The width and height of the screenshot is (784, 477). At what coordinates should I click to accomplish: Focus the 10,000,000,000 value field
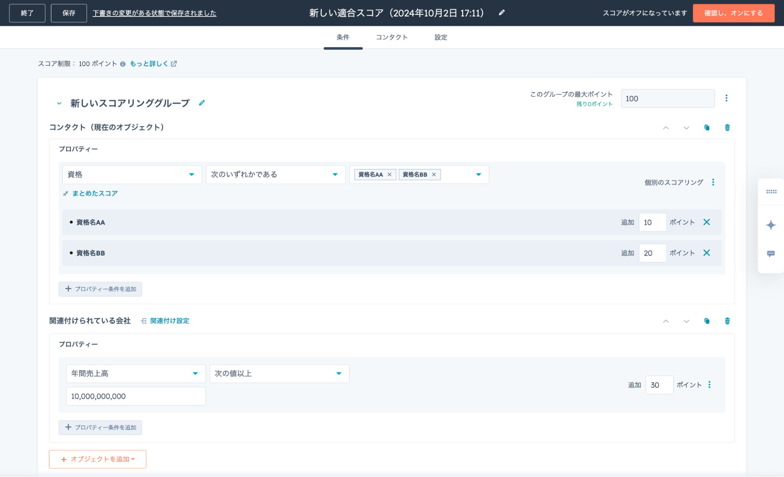pyautogui.click(x=136, y=396)
